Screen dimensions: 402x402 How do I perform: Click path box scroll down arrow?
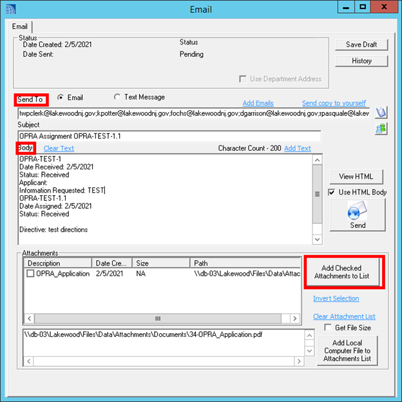[x=309, y=350]
